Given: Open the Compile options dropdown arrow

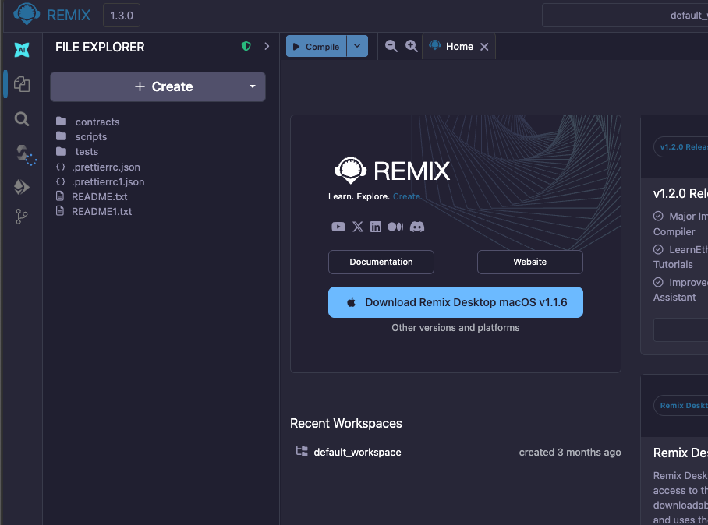Looking at the screenshot, I should [x=357, y=46].
